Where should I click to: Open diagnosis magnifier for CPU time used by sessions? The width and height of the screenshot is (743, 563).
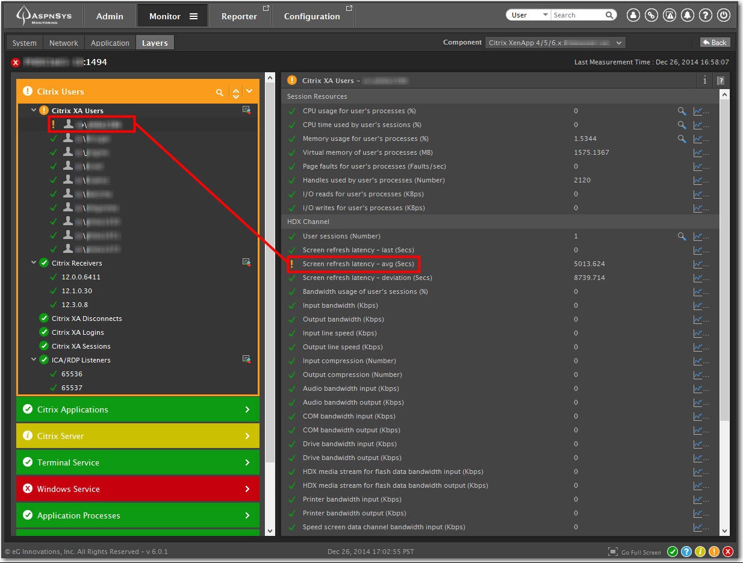click(x=682, y=125)
